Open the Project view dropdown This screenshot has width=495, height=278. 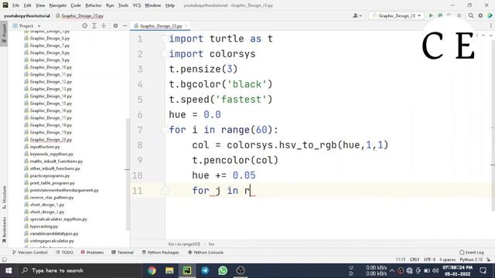point(26,25)
